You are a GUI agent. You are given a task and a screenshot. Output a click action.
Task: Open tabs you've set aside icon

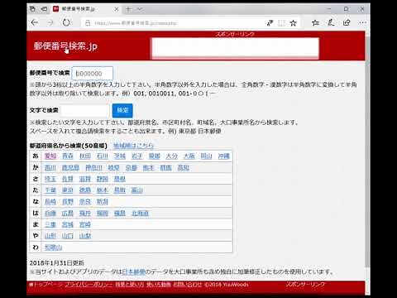32,9
